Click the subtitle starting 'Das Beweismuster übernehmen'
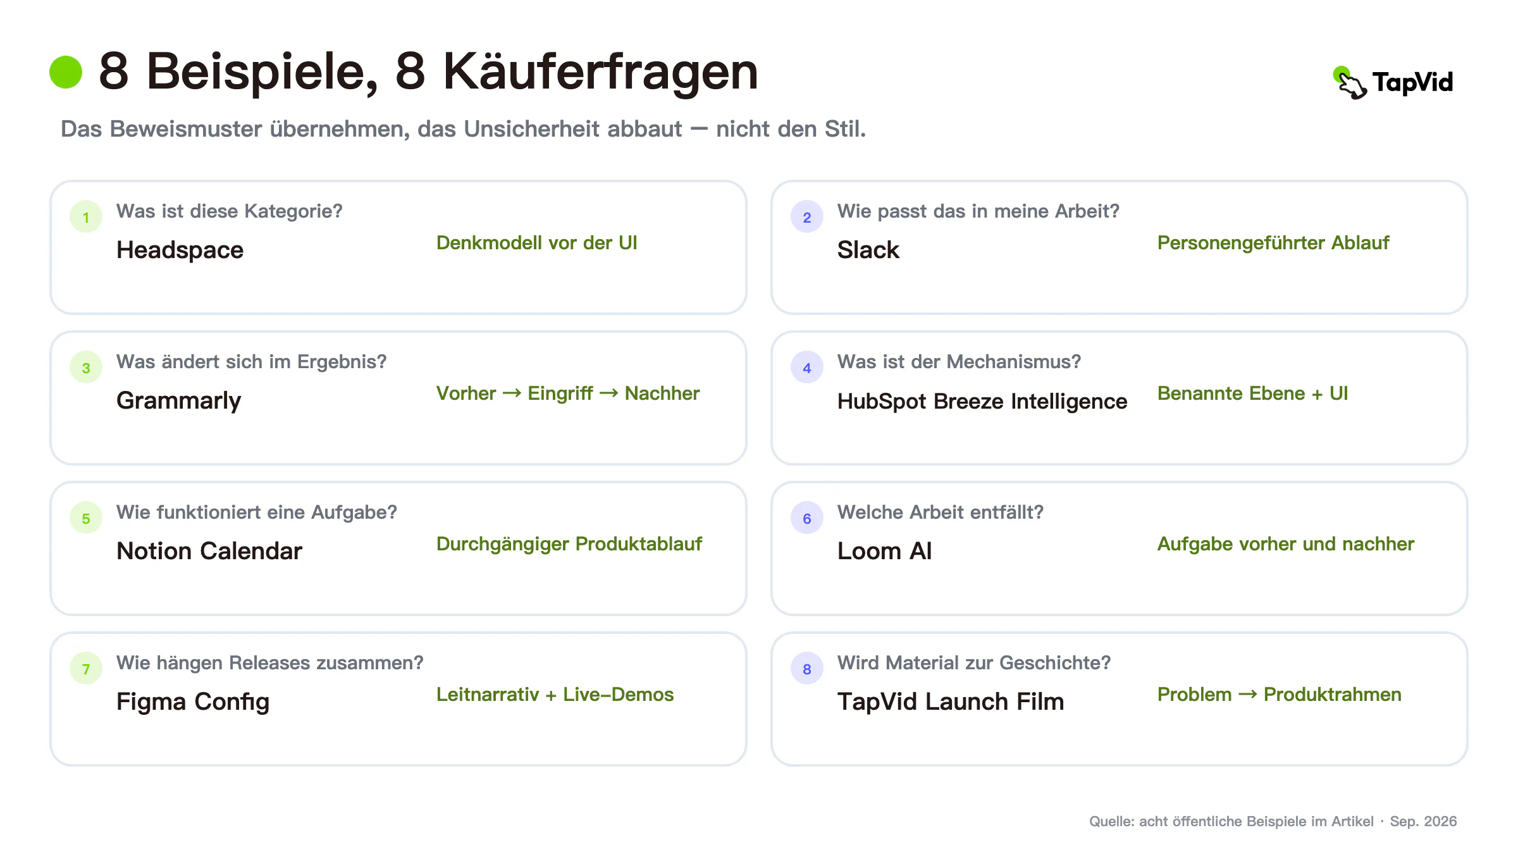This screenshot has width=1518, height=854. pos(463,129)
